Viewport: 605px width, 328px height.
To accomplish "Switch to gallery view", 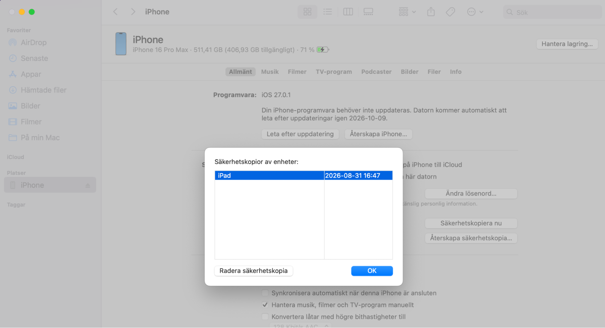I will [368, 12].
